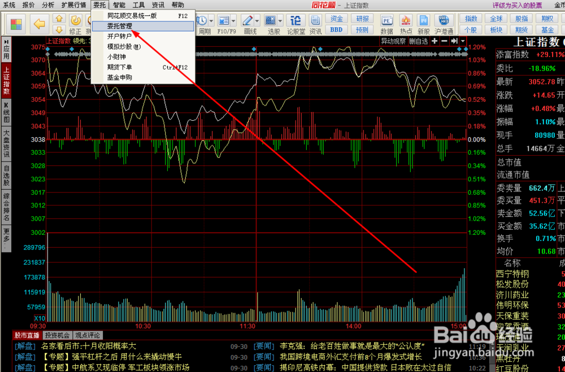The image size is (565, 372).
Task: Open news 我国跨境电商外汇支付前8个月爆发式增长
Action: pos(351,357)
